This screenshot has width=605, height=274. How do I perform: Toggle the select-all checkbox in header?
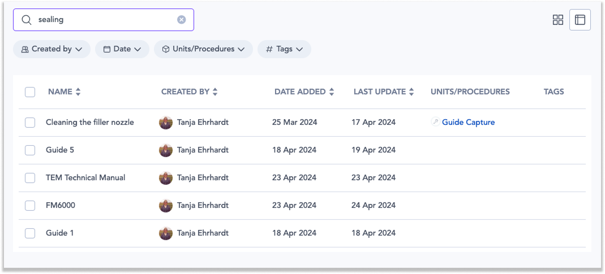[x=30, y=92]
